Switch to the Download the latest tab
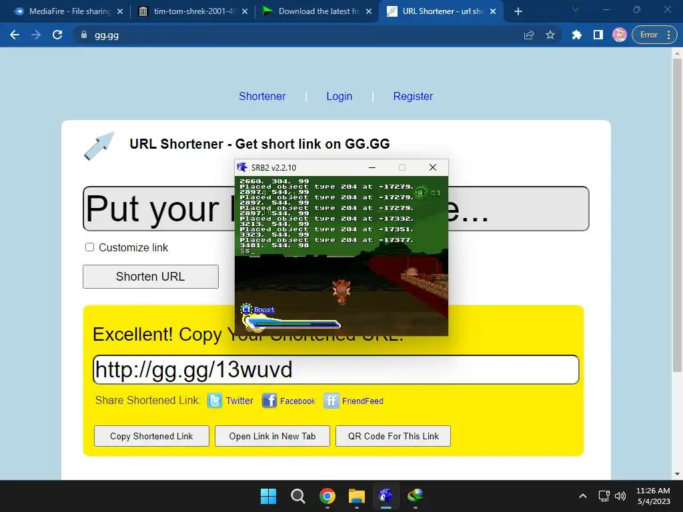 [316, 11]
